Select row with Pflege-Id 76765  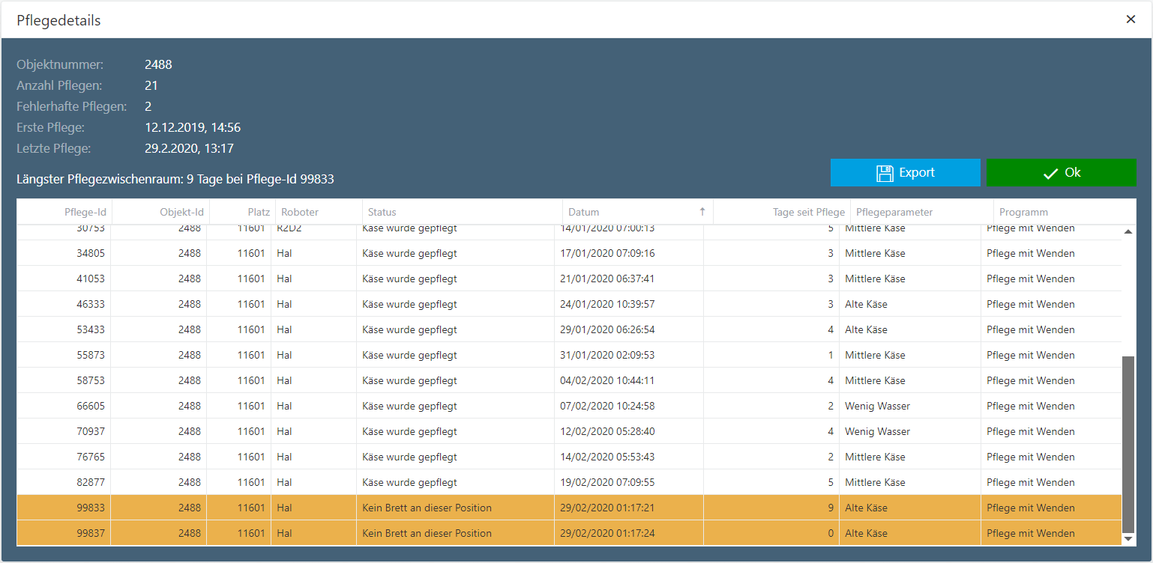tap(569, 457)
